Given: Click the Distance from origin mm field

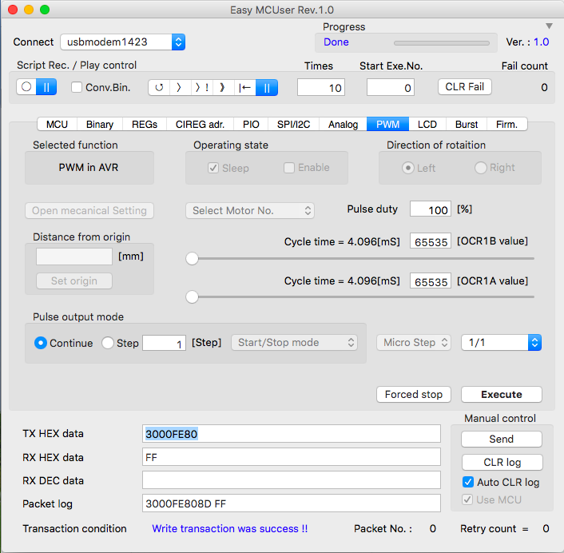Looking at the screenshot, I should point(74,257).
